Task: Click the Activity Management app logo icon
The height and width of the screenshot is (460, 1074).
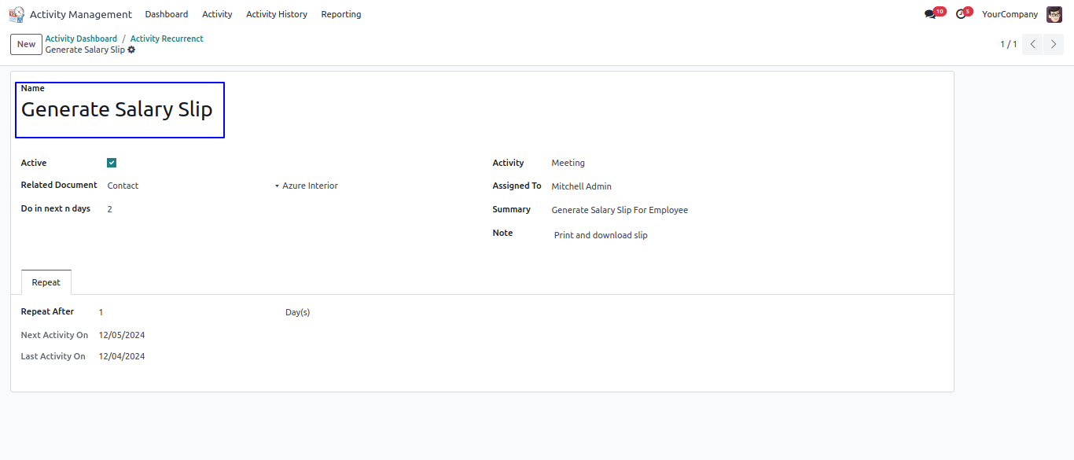Action: (x=17, y=14)
